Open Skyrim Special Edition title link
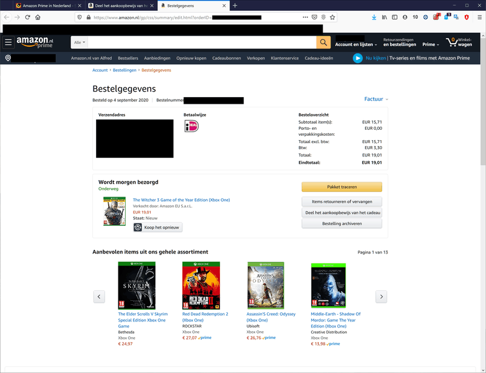Screen dimensions: 486x373 click(143, 320)
